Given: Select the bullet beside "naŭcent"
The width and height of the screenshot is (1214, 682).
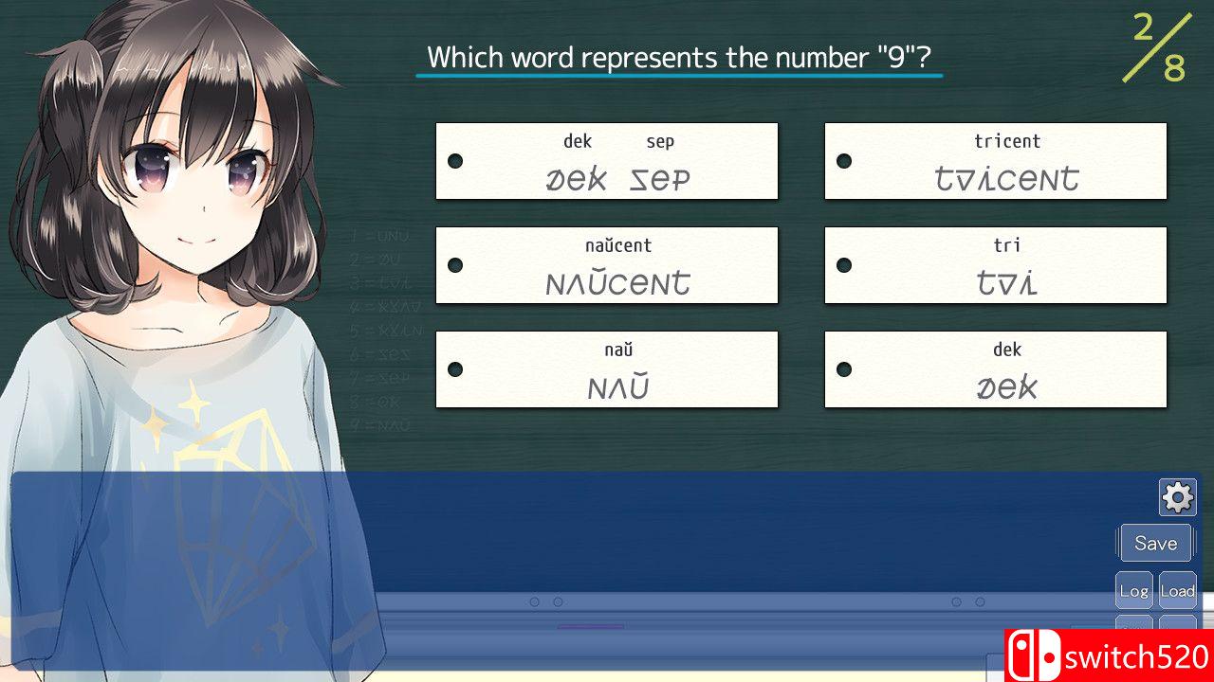Looking at the screenshot, I should click(x=455, y=265).
